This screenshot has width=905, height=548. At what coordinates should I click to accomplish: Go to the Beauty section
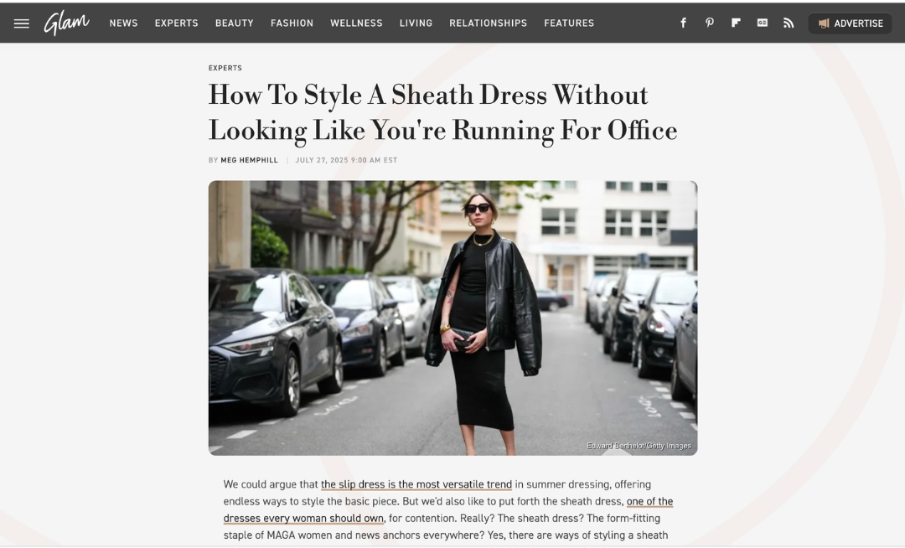tap(235, 23)
